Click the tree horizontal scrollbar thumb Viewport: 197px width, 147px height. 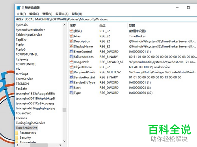[39, 145]
